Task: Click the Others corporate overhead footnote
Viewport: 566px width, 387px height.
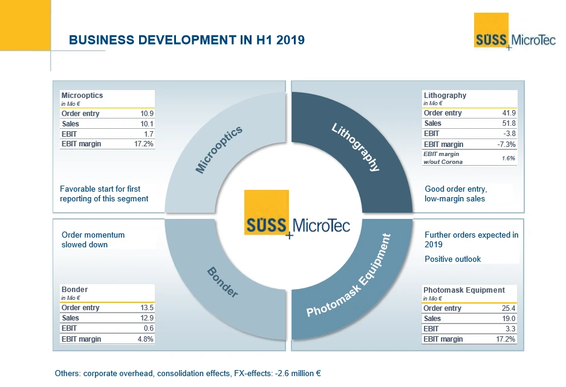Action: 187,373
